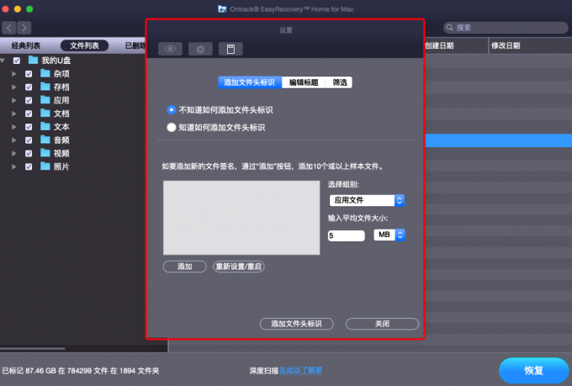Switch to the 筛选 tab
572x386 pixels.
point(339,82)
